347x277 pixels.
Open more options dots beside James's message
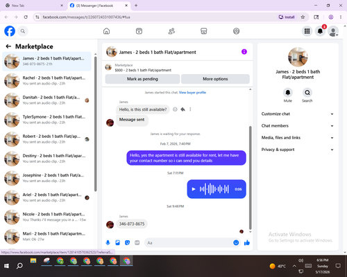tap(190, 109)
